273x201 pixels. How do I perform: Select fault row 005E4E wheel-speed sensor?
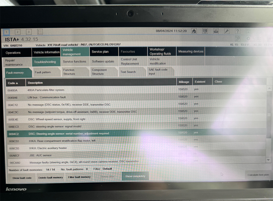tap(136, 119)
